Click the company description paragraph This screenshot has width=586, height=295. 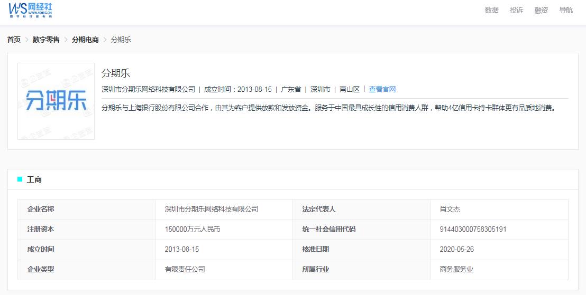click(x=329, y=108)
